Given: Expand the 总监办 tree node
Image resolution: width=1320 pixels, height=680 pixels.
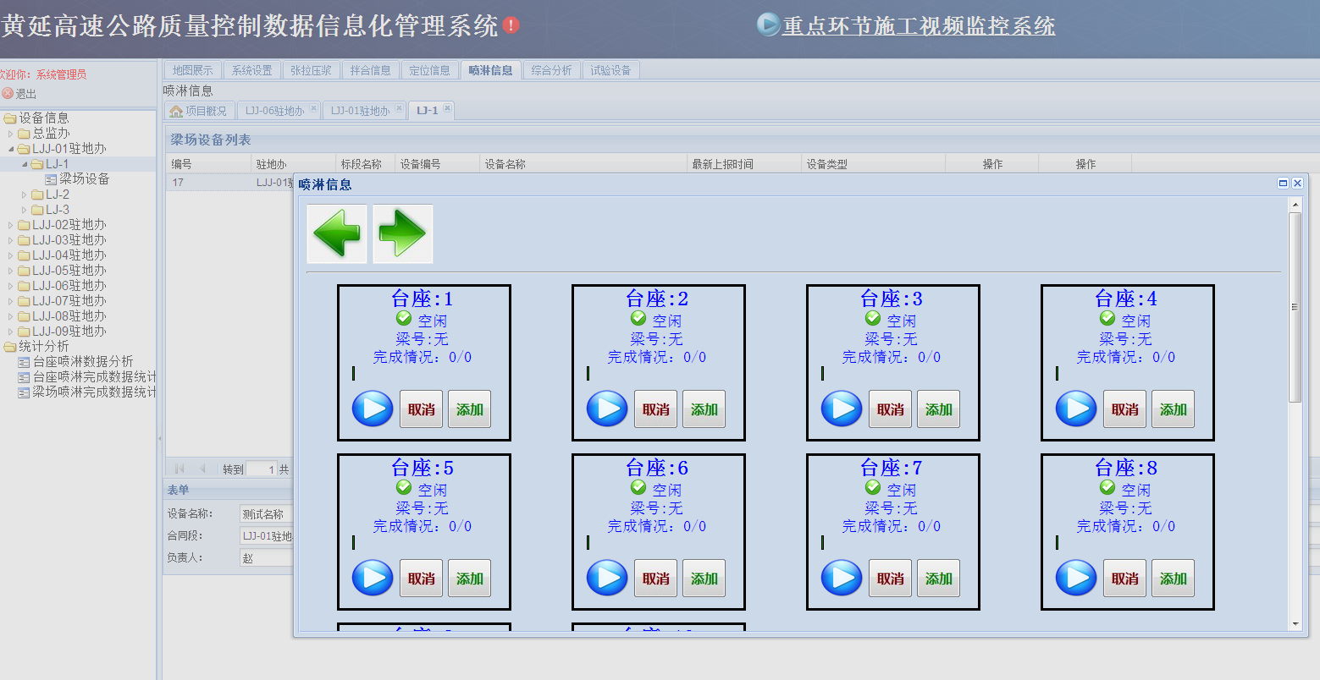Looking at the screenshot, I should (x=11, y=133).
